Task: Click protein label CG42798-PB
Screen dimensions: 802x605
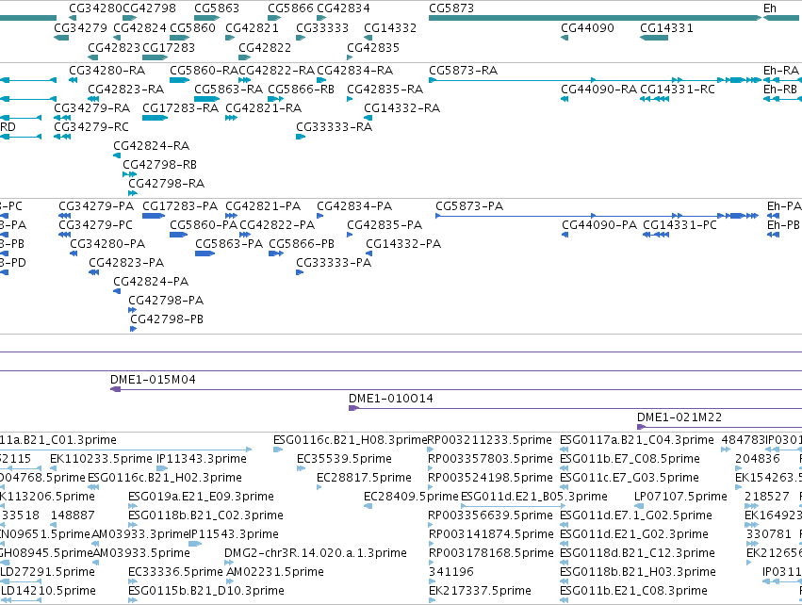Action: coord(167,319)
